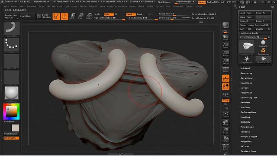Expand the Deformation section
277x156 pixels.
click(x=248, y=112)
